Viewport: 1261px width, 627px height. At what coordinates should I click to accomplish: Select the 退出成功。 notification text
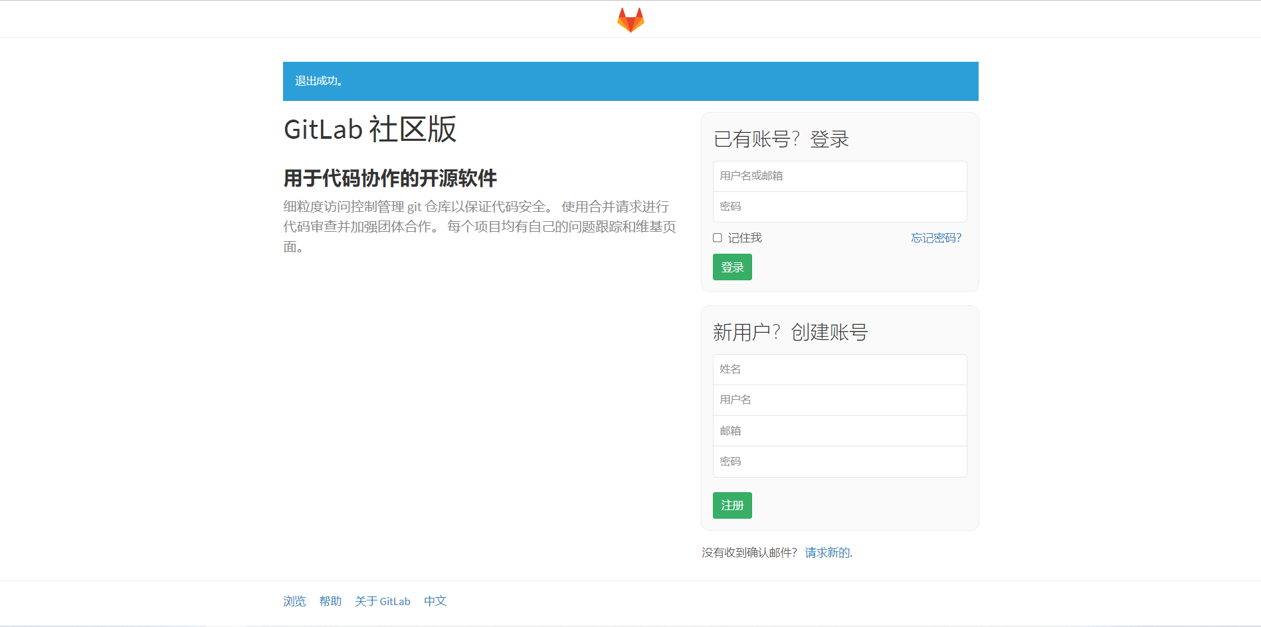319,81
